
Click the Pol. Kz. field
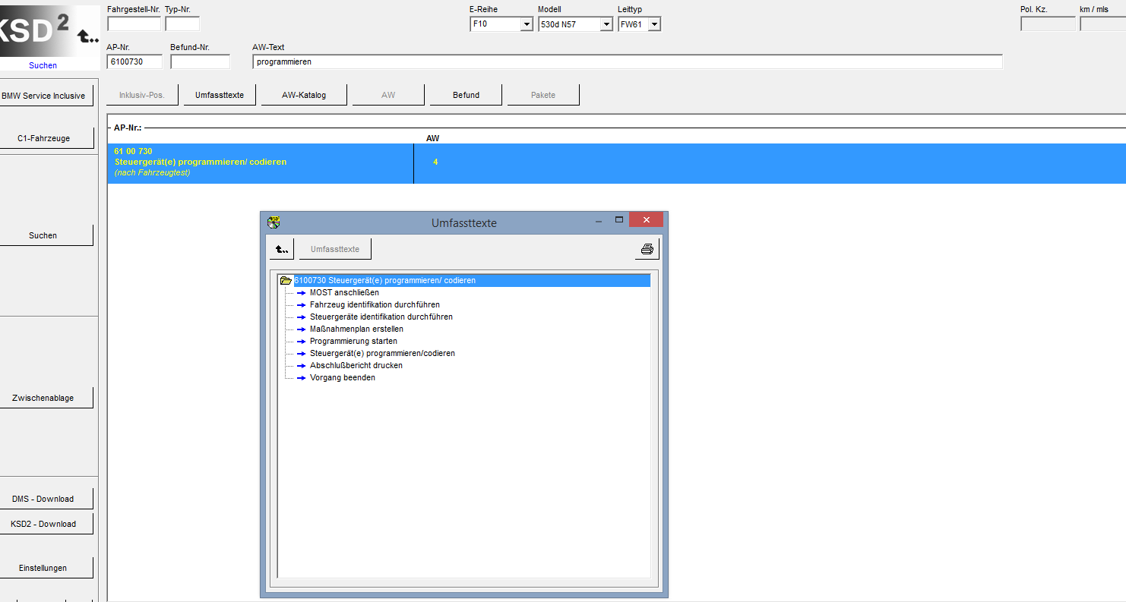pyautogui.click(x=1048, y=24)
